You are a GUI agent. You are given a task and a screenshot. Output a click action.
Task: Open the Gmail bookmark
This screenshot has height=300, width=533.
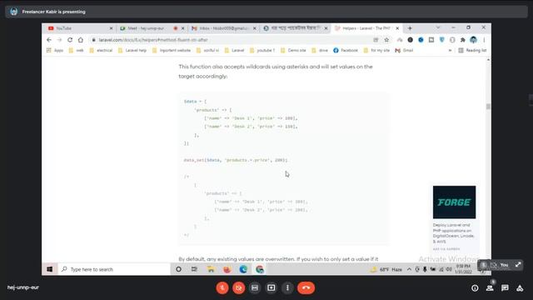(x=404, y=50)
